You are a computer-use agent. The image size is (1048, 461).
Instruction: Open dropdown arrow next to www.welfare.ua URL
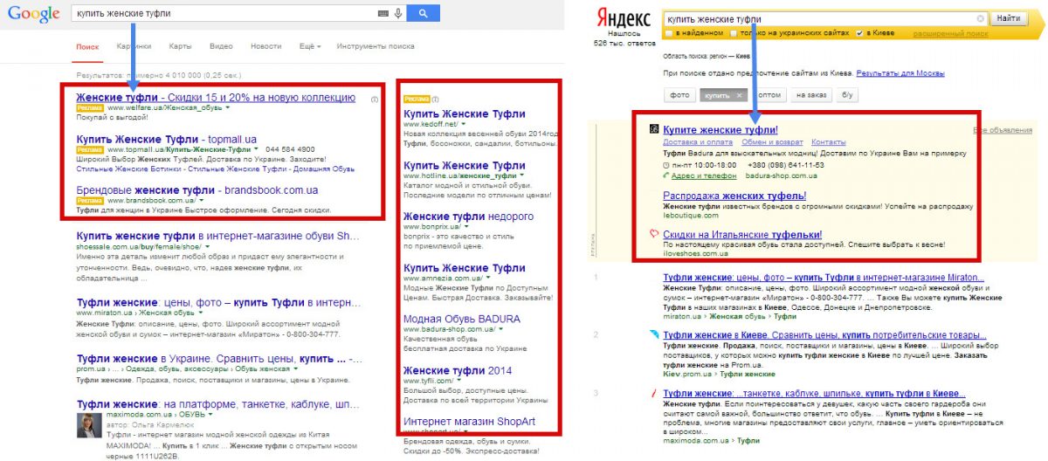point(227,107)
